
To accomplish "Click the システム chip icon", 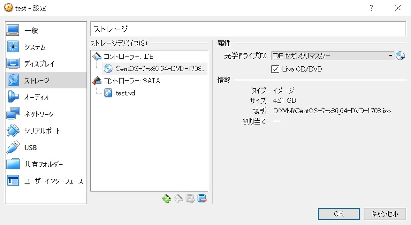I will (x=13, y=47).
